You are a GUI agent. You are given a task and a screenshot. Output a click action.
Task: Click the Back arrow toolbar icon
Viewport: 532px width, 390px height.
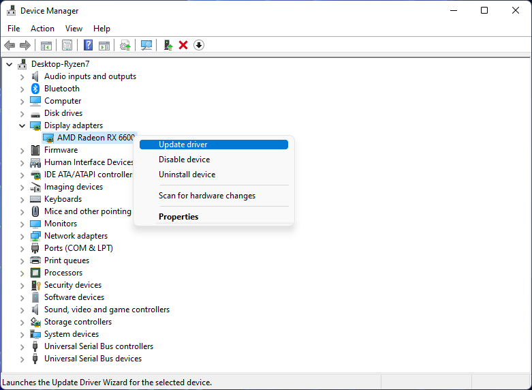(10, 45)
